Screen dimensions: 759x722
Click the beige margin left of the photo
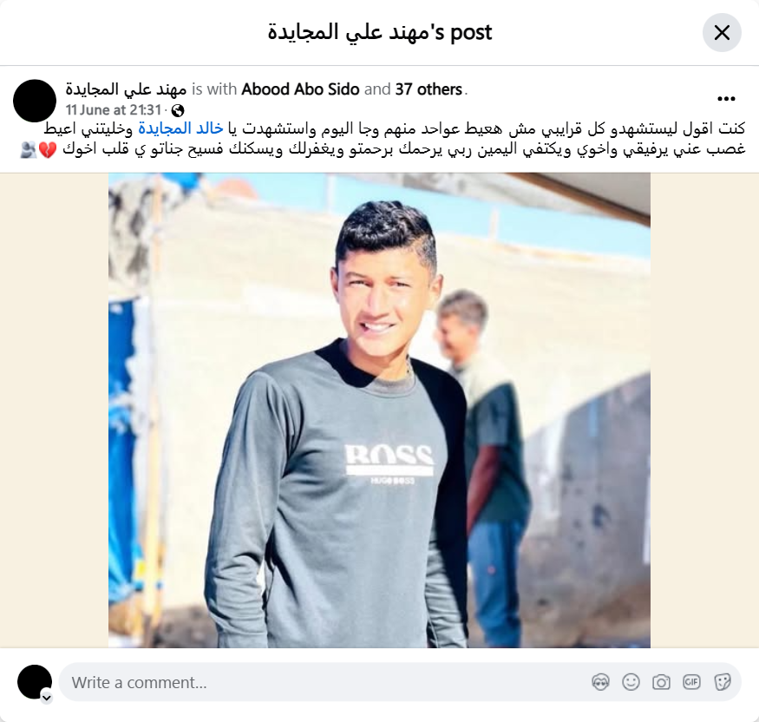point(54,410)
